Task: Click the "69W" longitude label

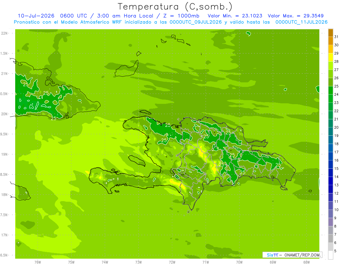Action: (x=273, y=262)
